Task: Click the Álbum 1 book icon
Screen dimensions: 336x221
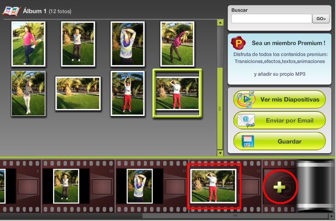Action: [11, 11]
